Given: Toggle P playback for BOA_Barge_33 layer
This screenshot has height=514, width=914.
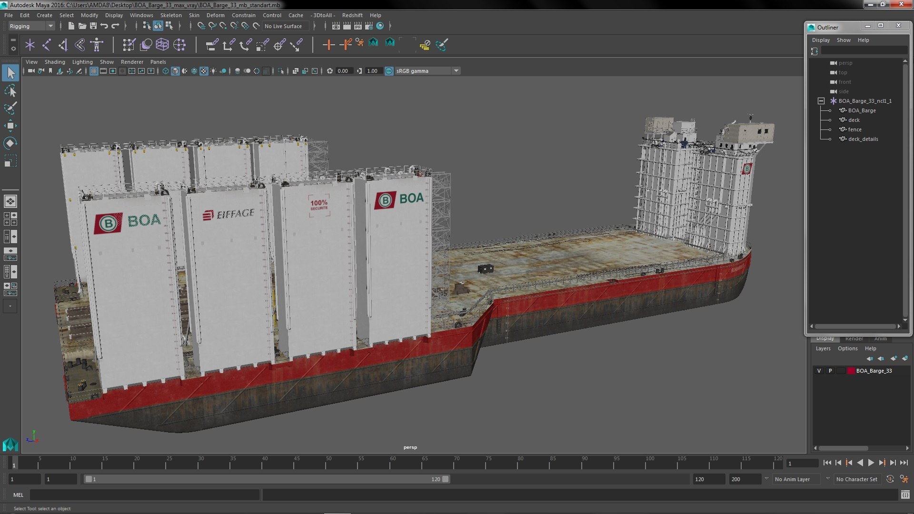Looking at the screenshot, I should pyautogui.click(x=830, y=371).
